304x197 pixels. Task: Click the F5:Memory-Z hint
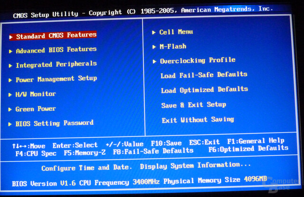pos(85,153)
